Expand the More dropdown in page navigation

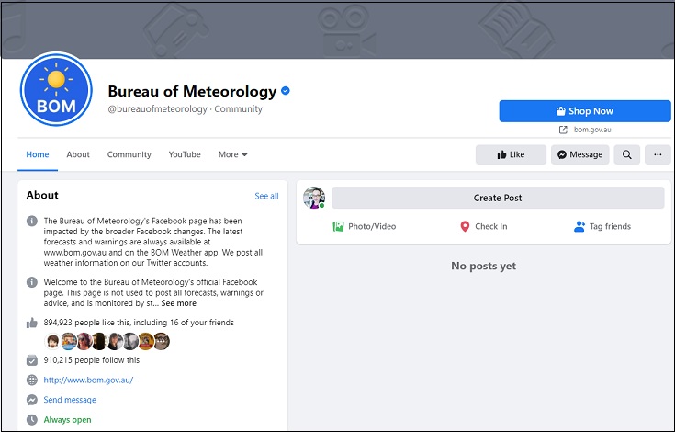(x=233, y=154)
